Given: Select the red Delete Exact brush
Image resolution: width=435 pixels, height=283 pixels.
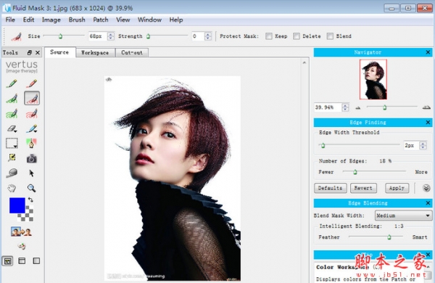Looking at the screenshot, I should tap(32, 83).
